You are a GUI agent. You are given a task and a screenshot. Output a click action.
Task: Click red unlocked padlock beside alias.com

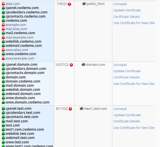click(3, 4)
